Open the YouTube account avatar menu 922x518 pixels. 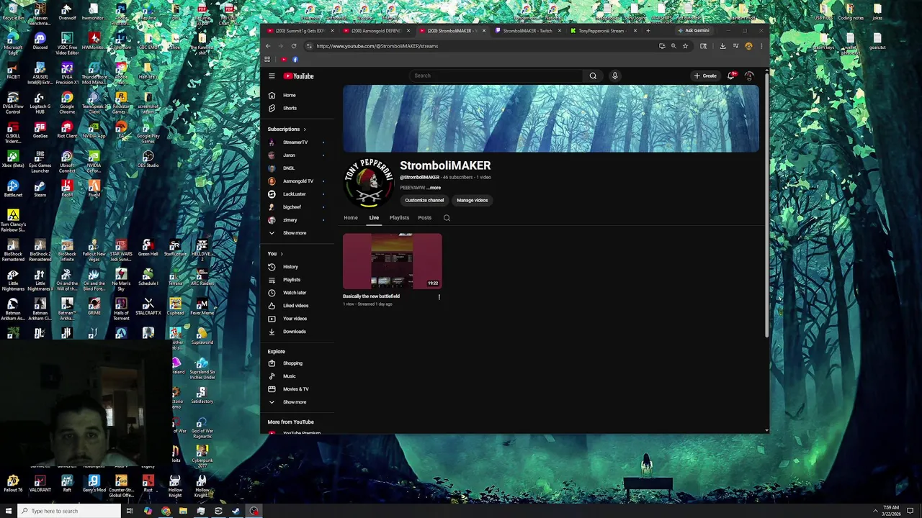point(749,76)
